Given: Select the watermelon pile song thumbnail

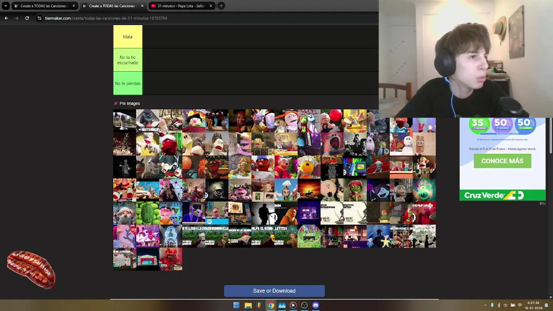Looking at the screenshot, I should (148, 213).
